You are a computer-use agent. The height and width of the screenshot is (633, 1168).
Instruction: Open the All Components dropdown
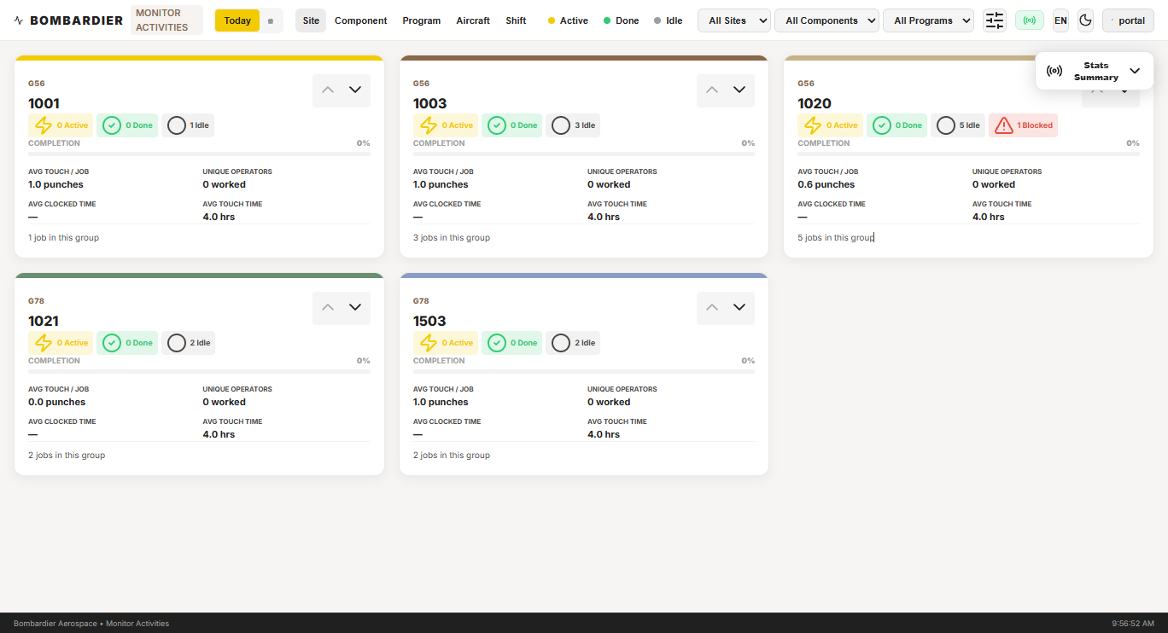click(826, 20)
